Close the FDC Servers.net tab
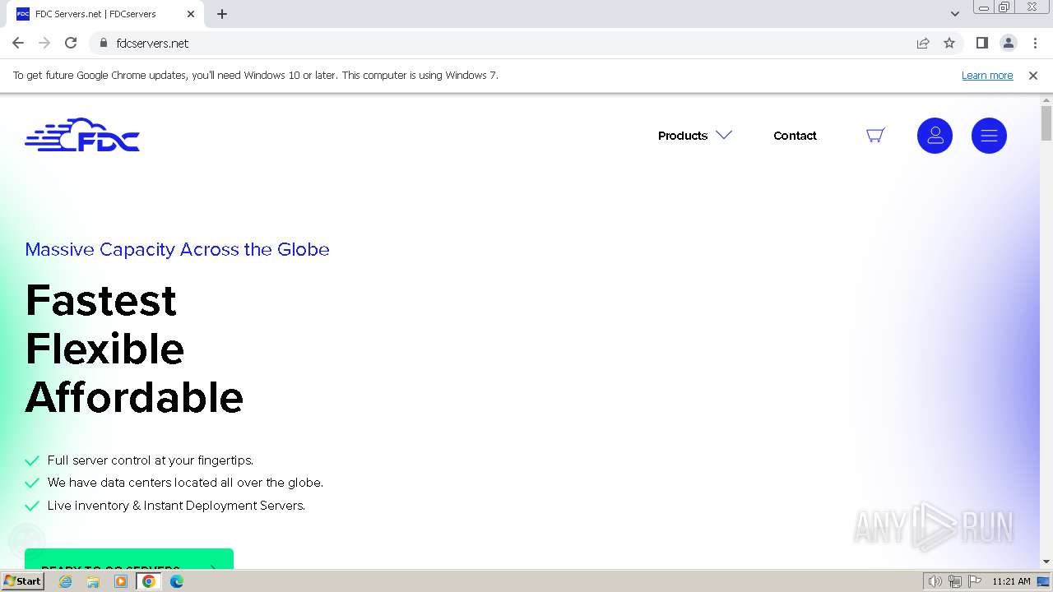 (191, 14)
